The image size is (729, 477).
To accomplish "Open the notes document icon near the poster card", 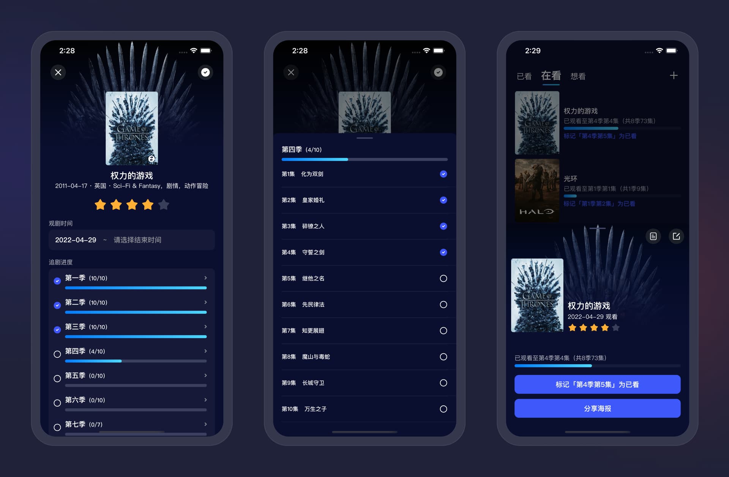I will tap(653, 236).
